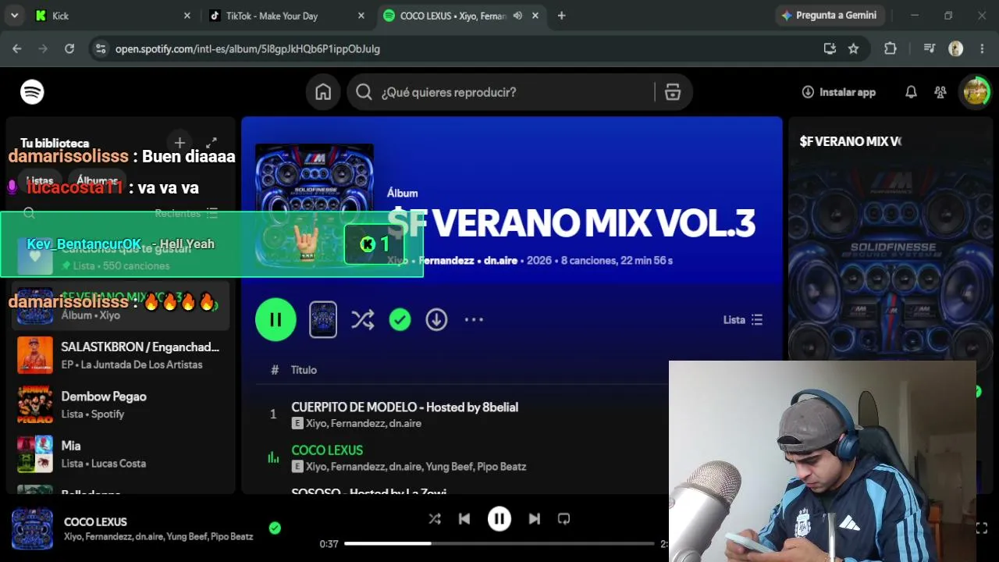
Task: Skip to the next track
Action: click(x=535, y=519)
